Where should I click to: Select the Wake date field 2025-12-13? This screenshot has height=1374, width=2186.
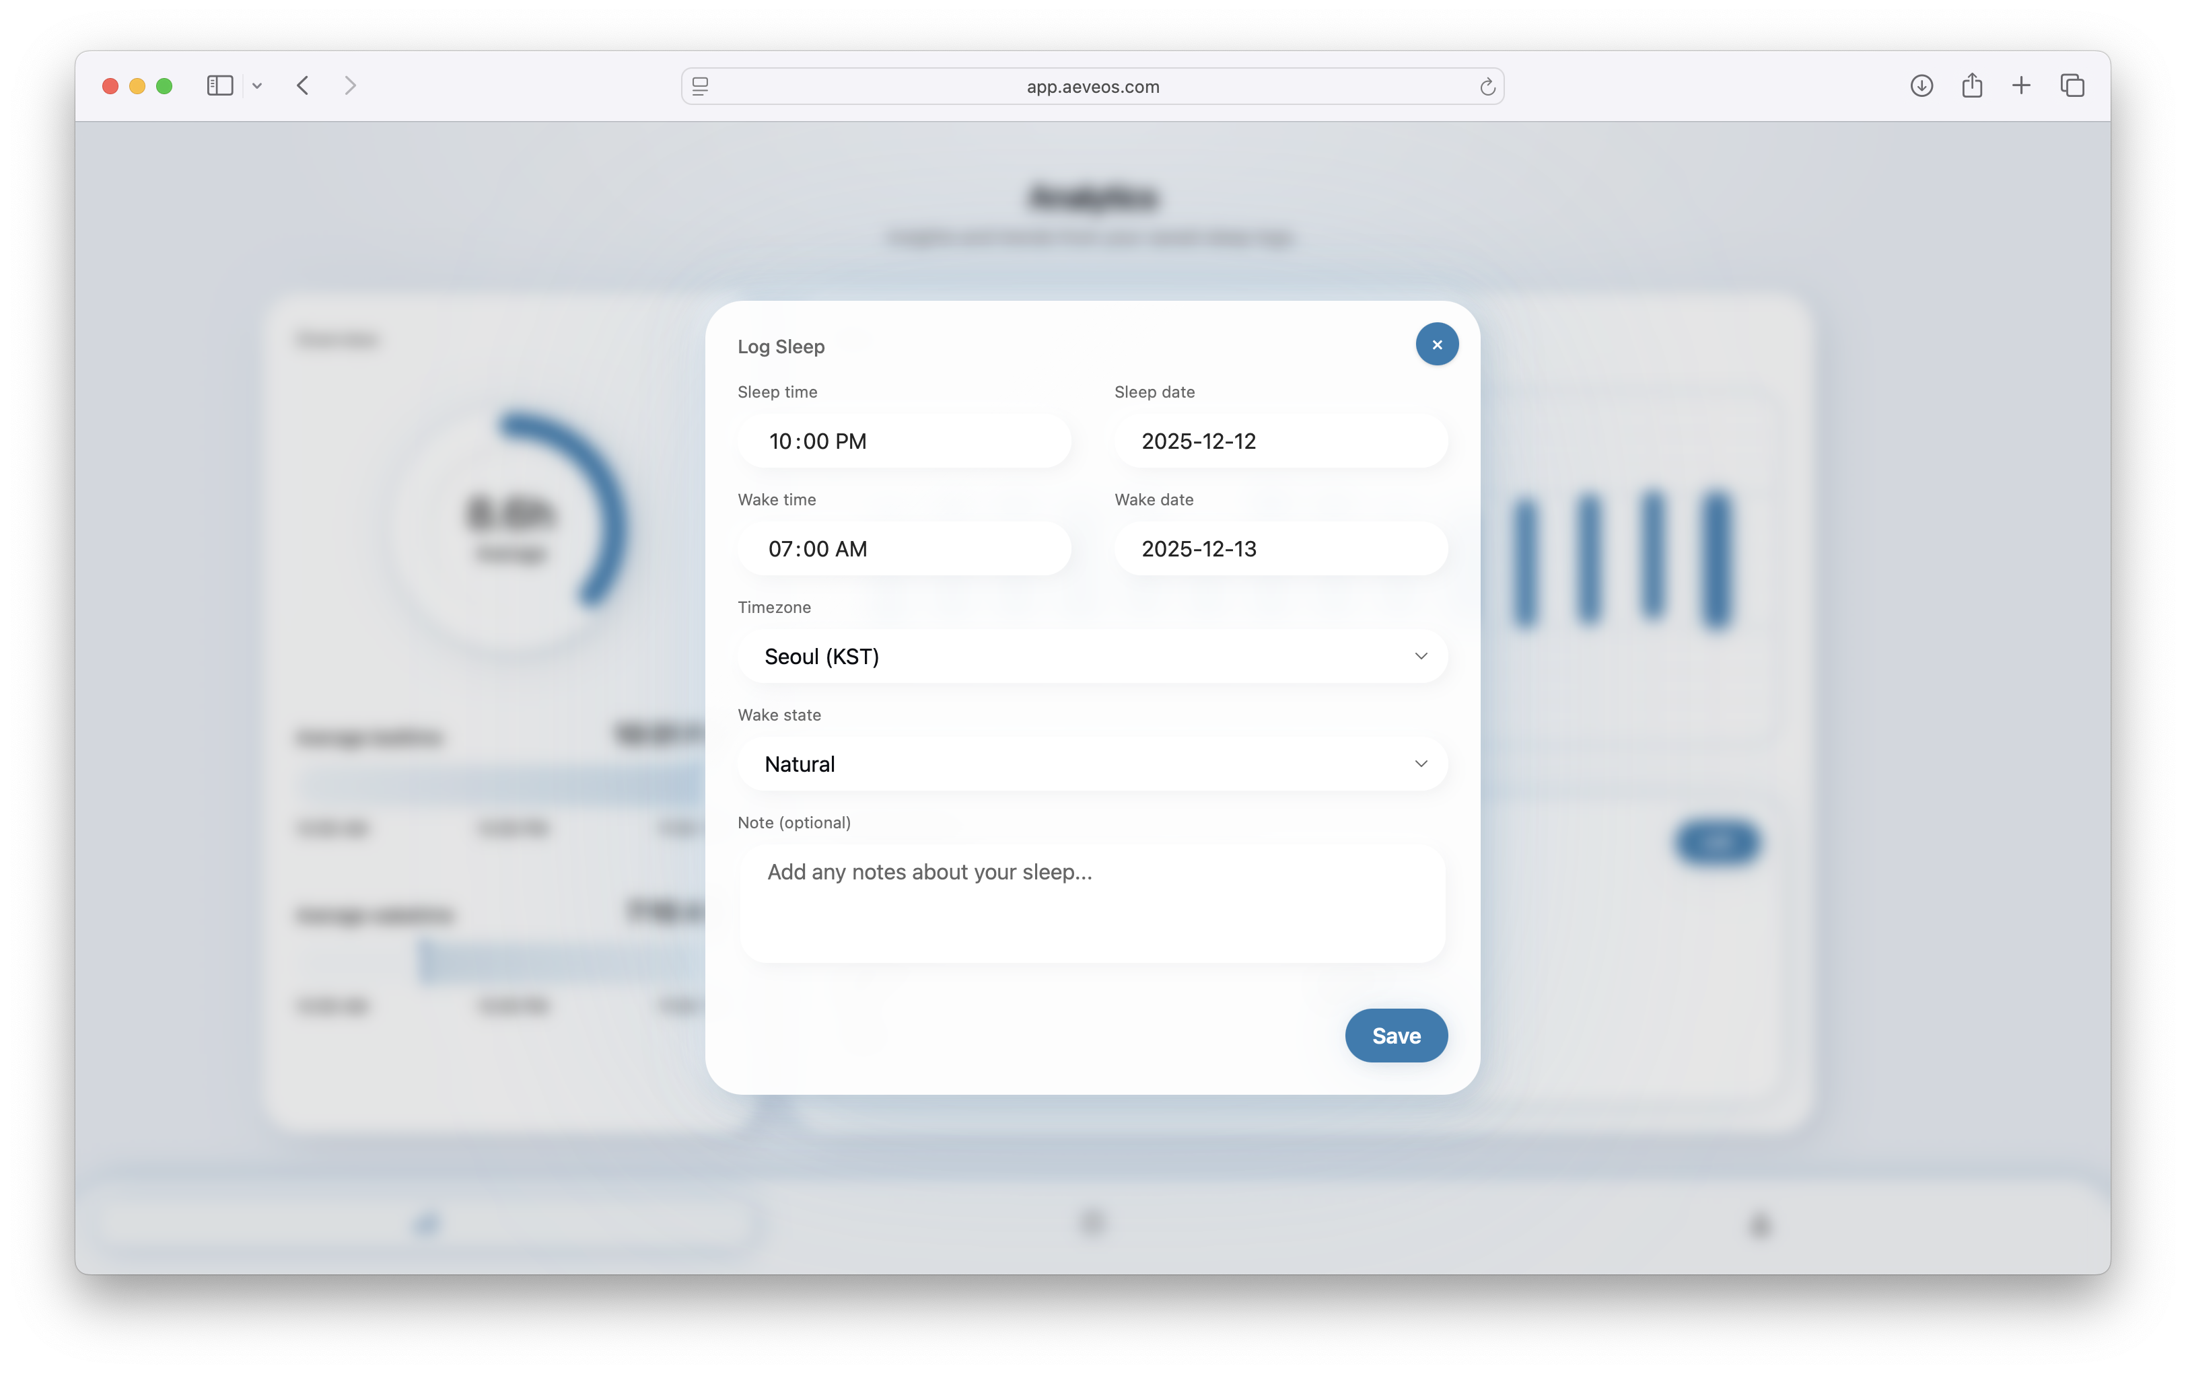click(x=1280, y=549)
